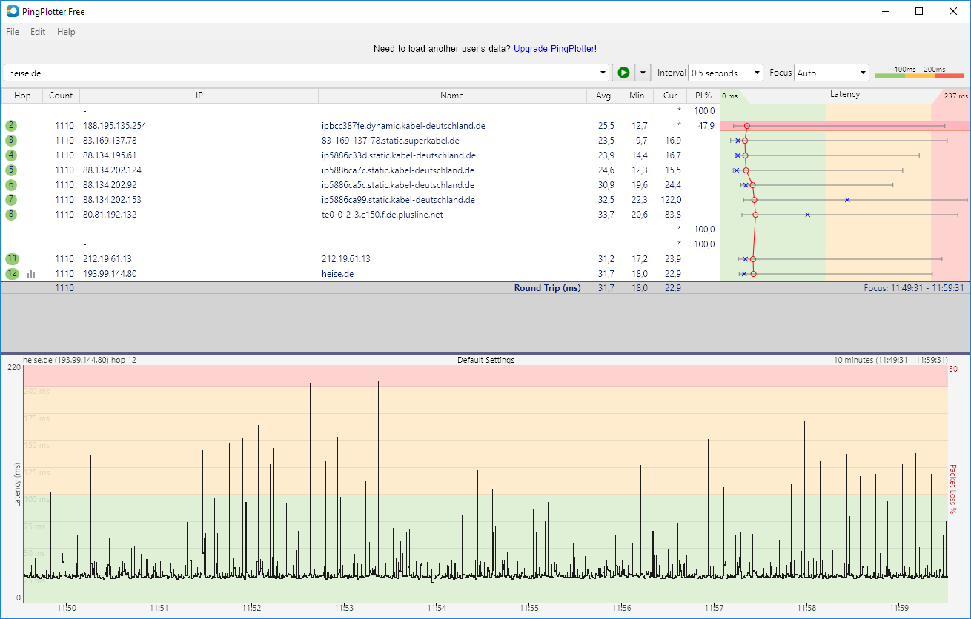Screen dimensions: 971x619
Task: Open the Focus Auto dropdown
Action: click(x=832, y=73)
